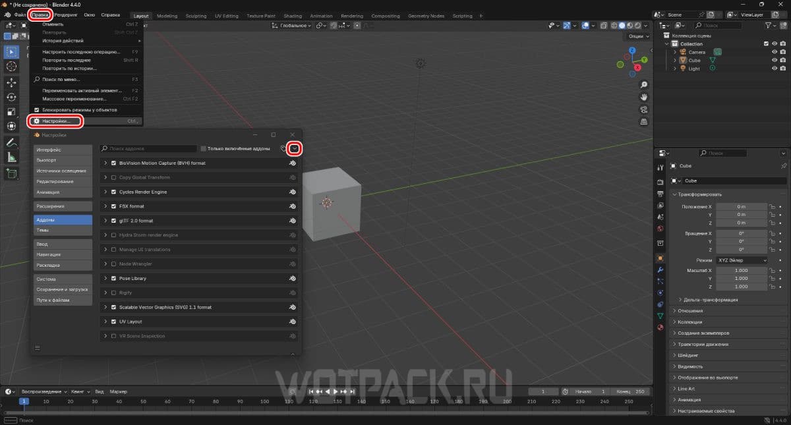791x425 pixels.
Task: Enable the Rigify addon checkbox
Action: tap(113, 293)
